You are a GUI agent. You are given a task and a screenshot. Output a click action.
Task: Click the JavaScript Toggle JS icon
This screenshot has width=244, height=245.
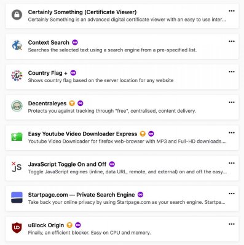click(x=17, y=167)
